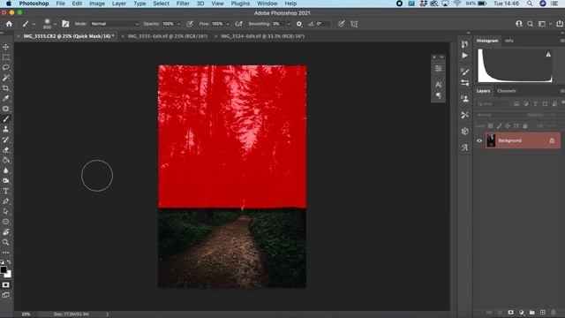This screenshot has width=565, height=318.
Task: Select the Blur tool
Action: pos(6,170)
